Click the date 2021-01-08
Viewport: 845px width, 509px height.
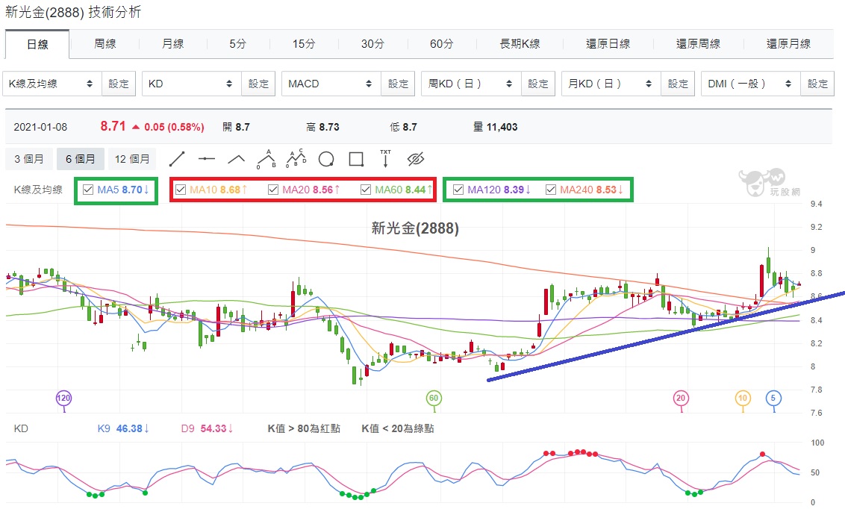40,127
